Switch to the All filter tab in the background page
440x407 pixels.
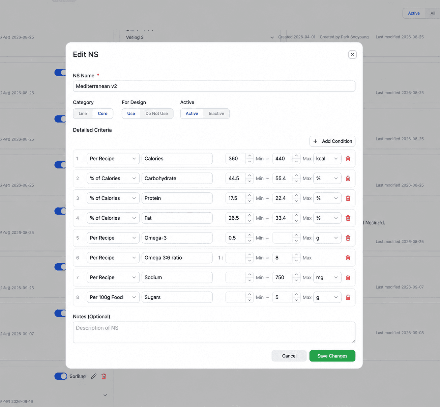pyautogui.click(x=433, y=13)
